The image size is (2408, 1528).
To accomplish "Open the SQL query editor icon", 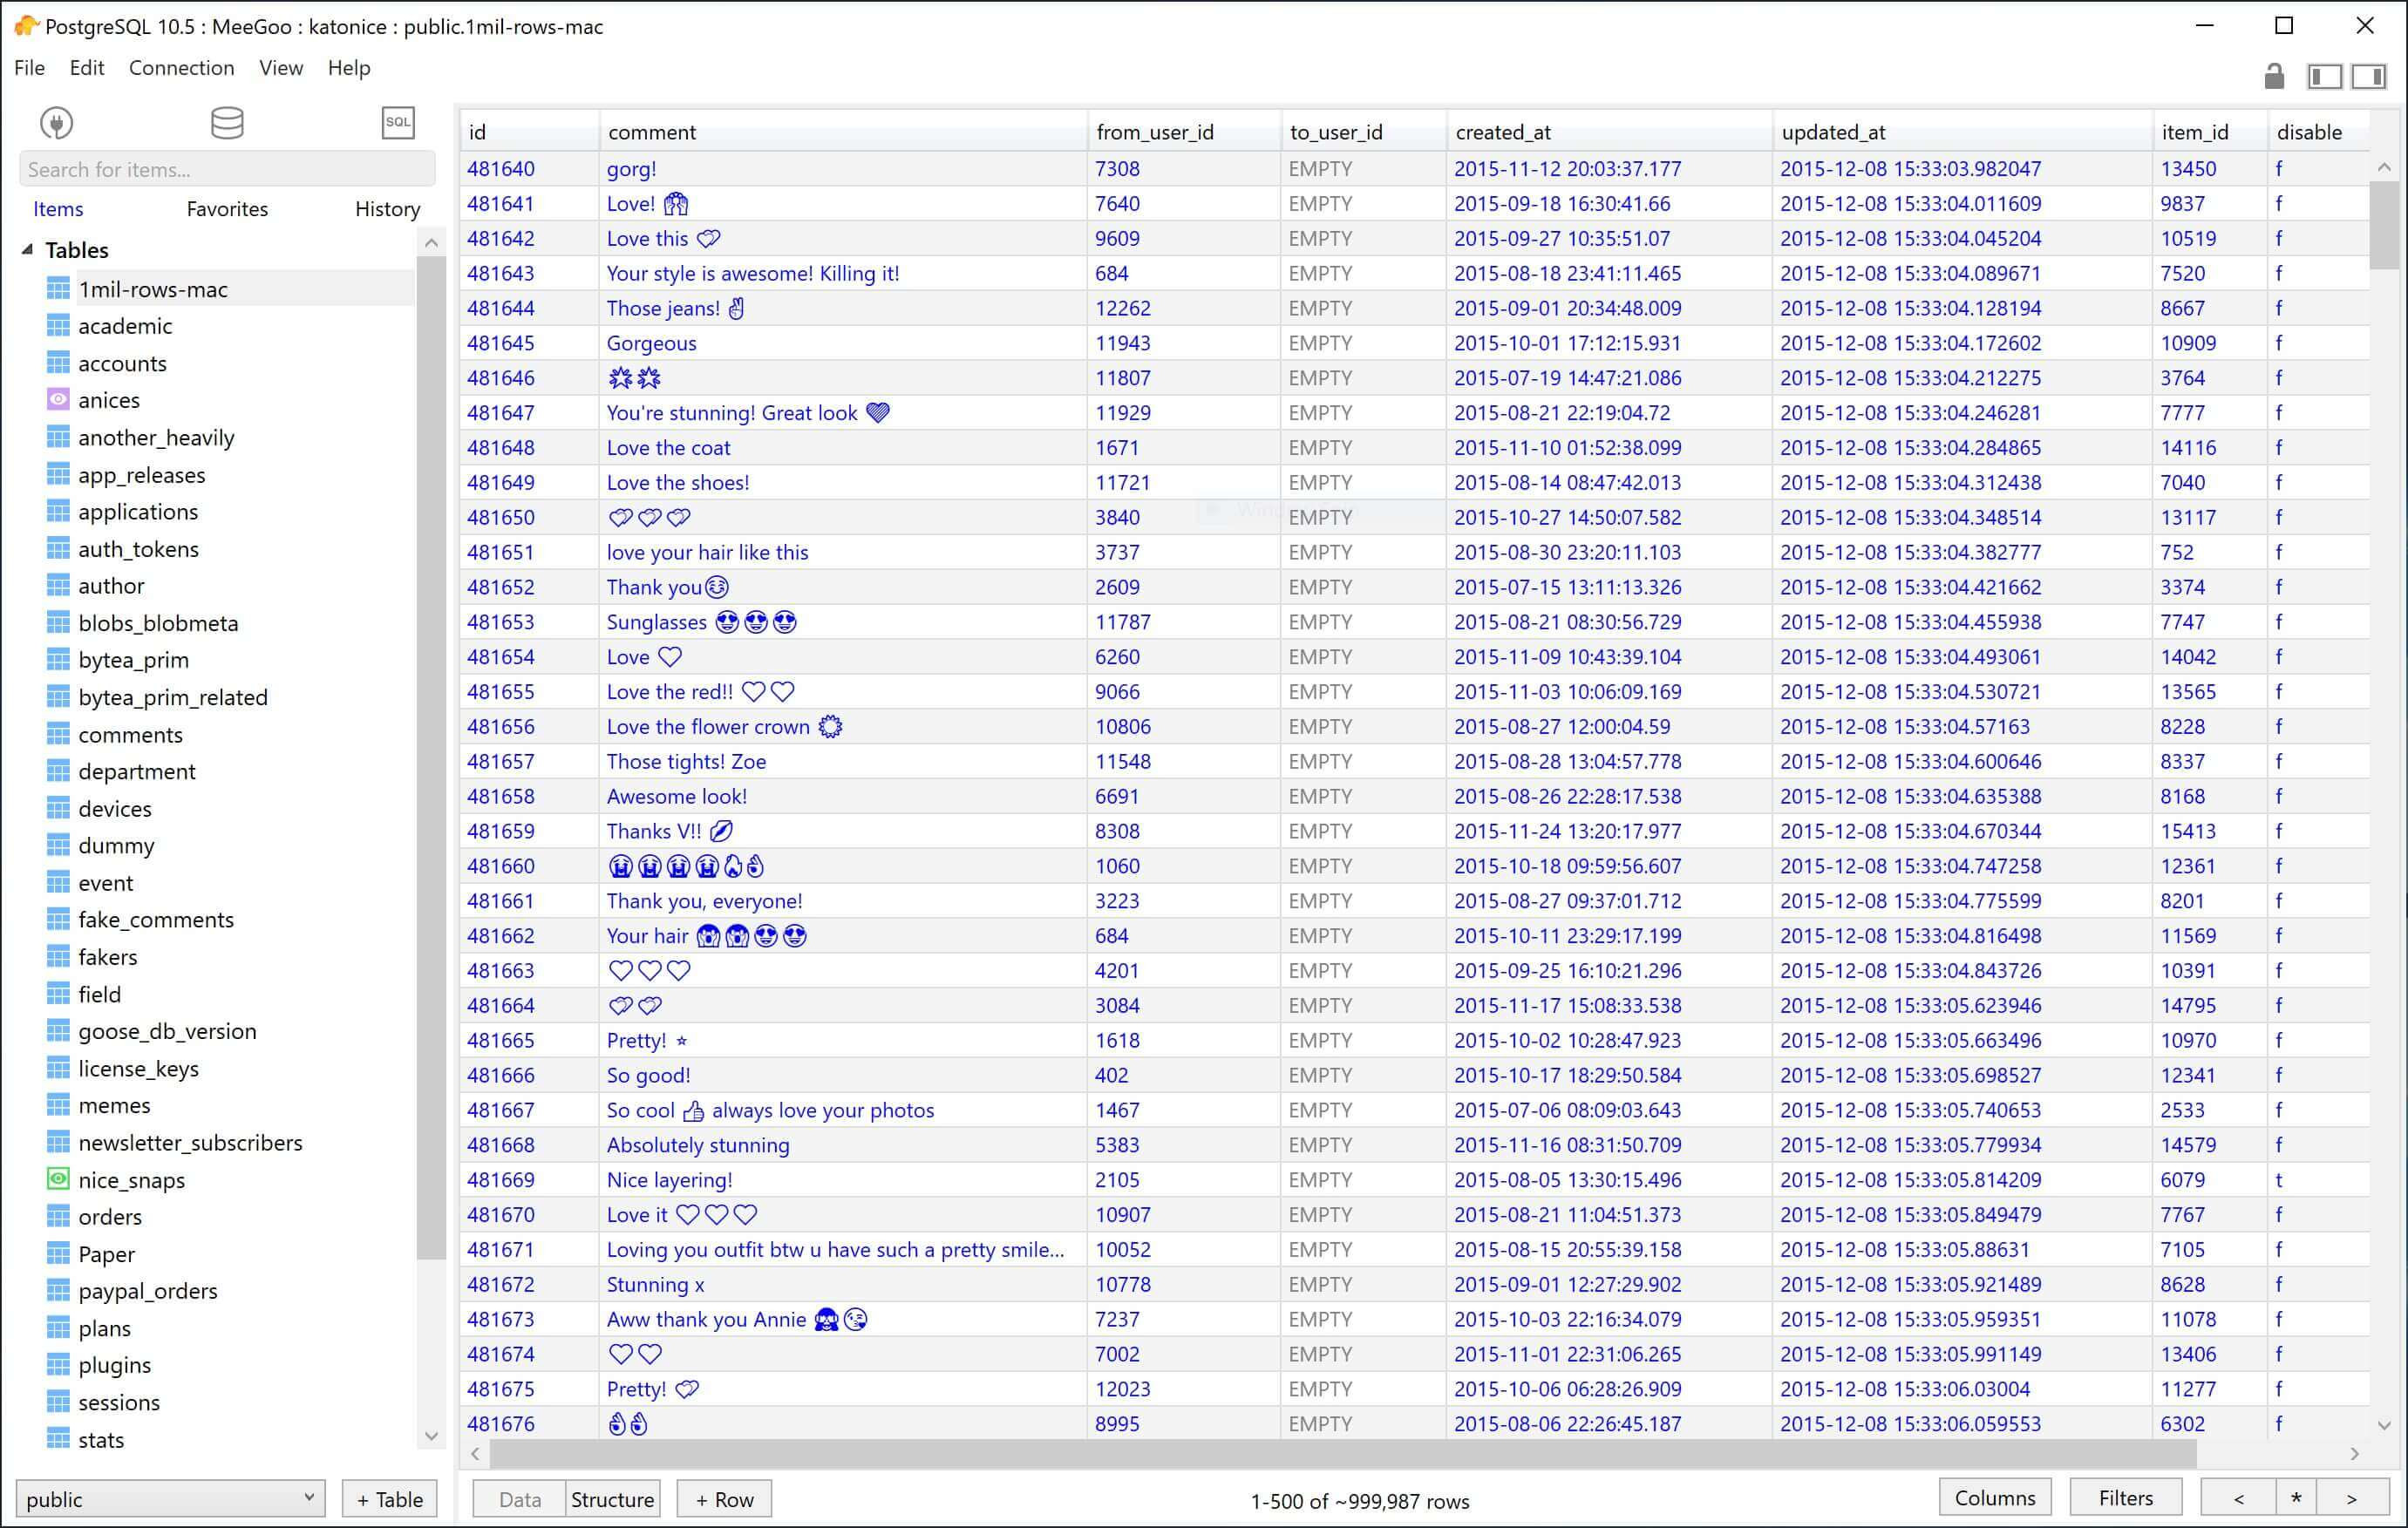I will 398,123.
